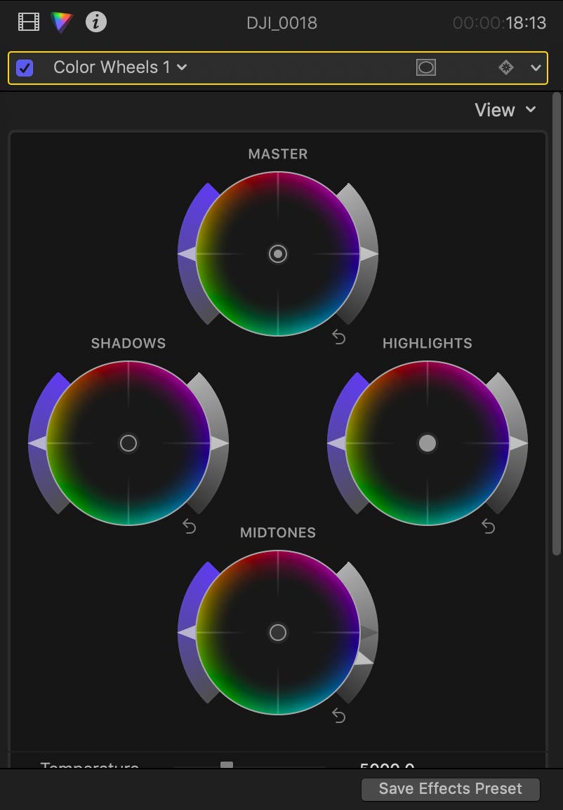
Task: Open the View dropdown menu
Action: 505,109
